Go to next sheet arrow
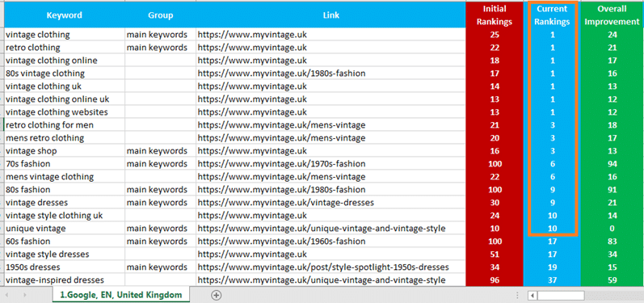 click(24, 295)
